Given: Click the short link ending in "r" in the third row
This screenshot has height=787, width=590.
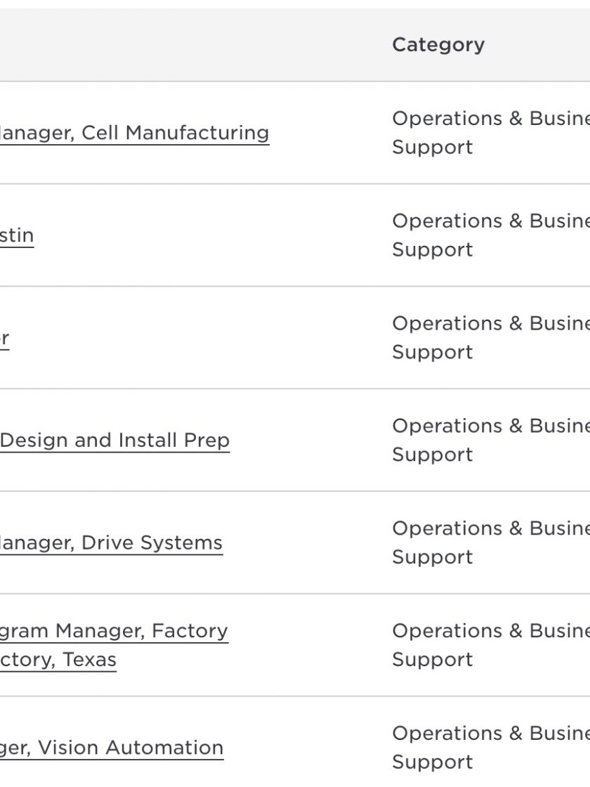Looking at the screenshot, I should coord(4,338).
